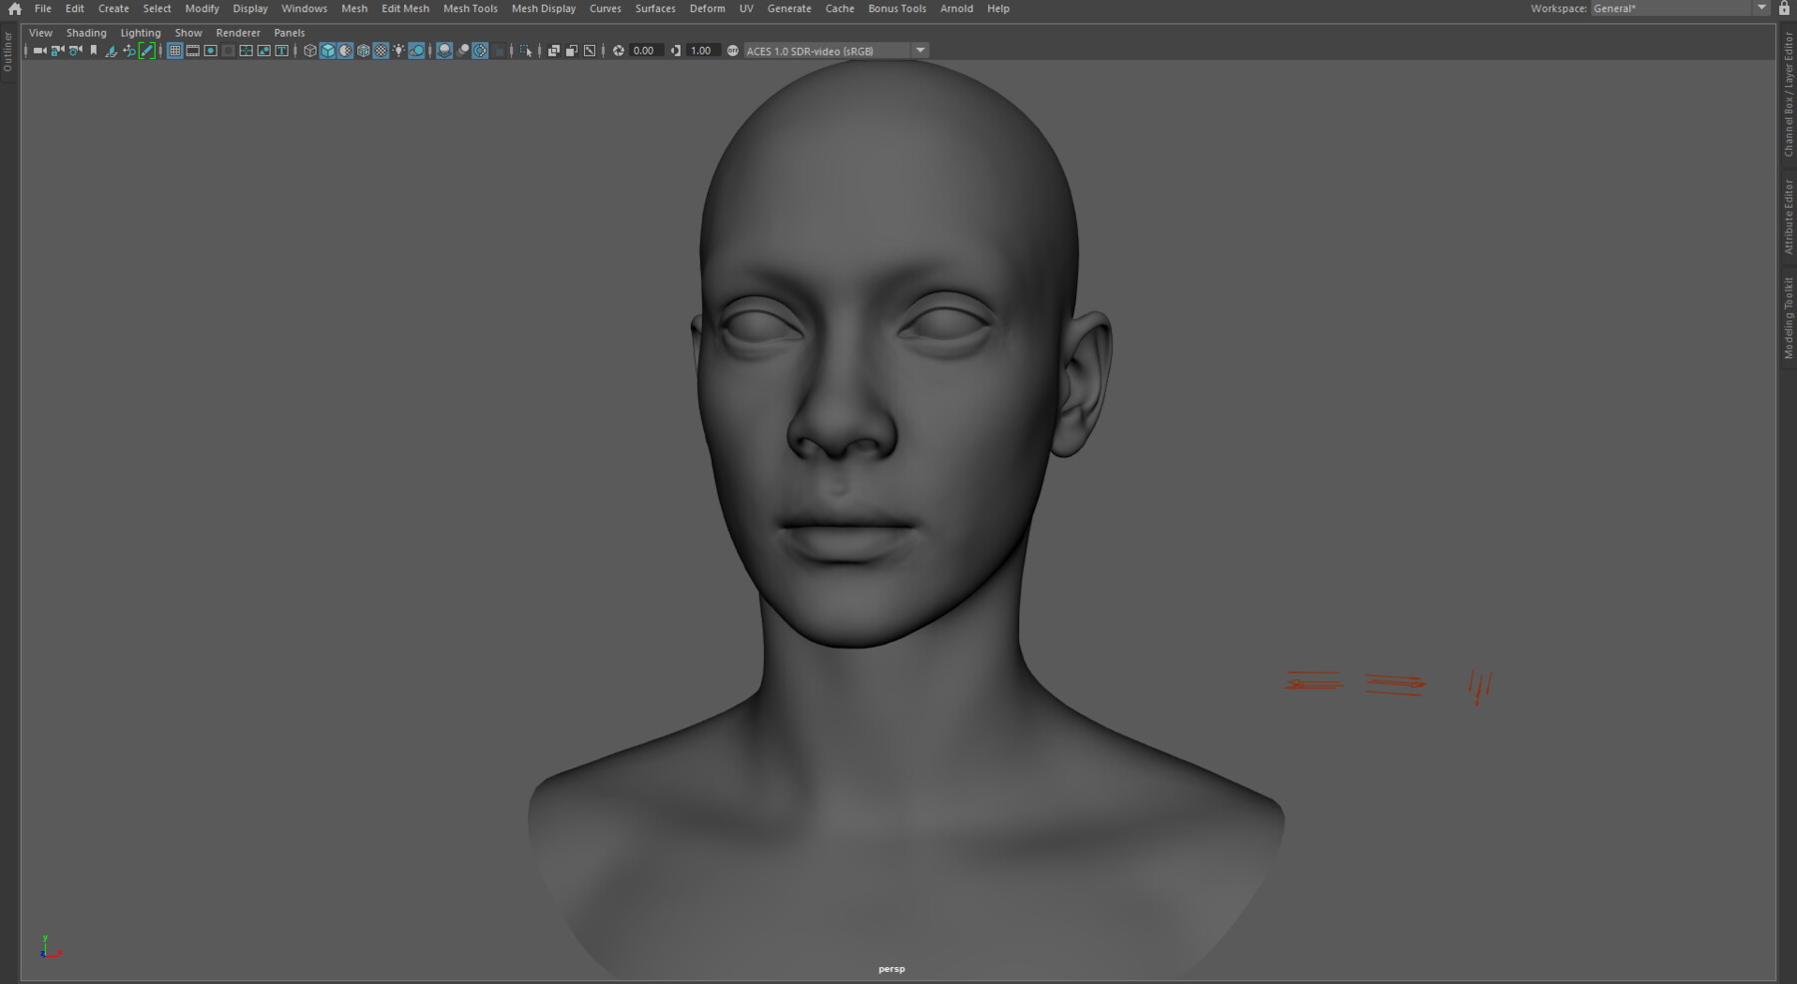Toggle the Lock Camera icon
Viewport: 1797px width, 984px height.
pos(57,51)
